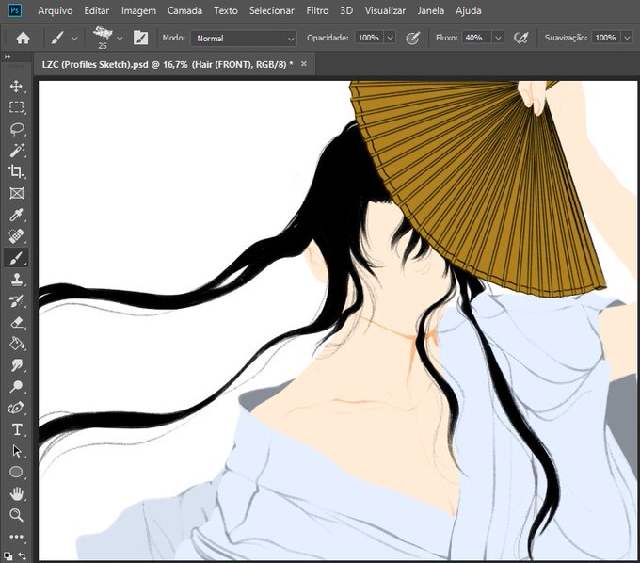Select the Frame tool
Screen dimensions: 640x563
point(16,193)
